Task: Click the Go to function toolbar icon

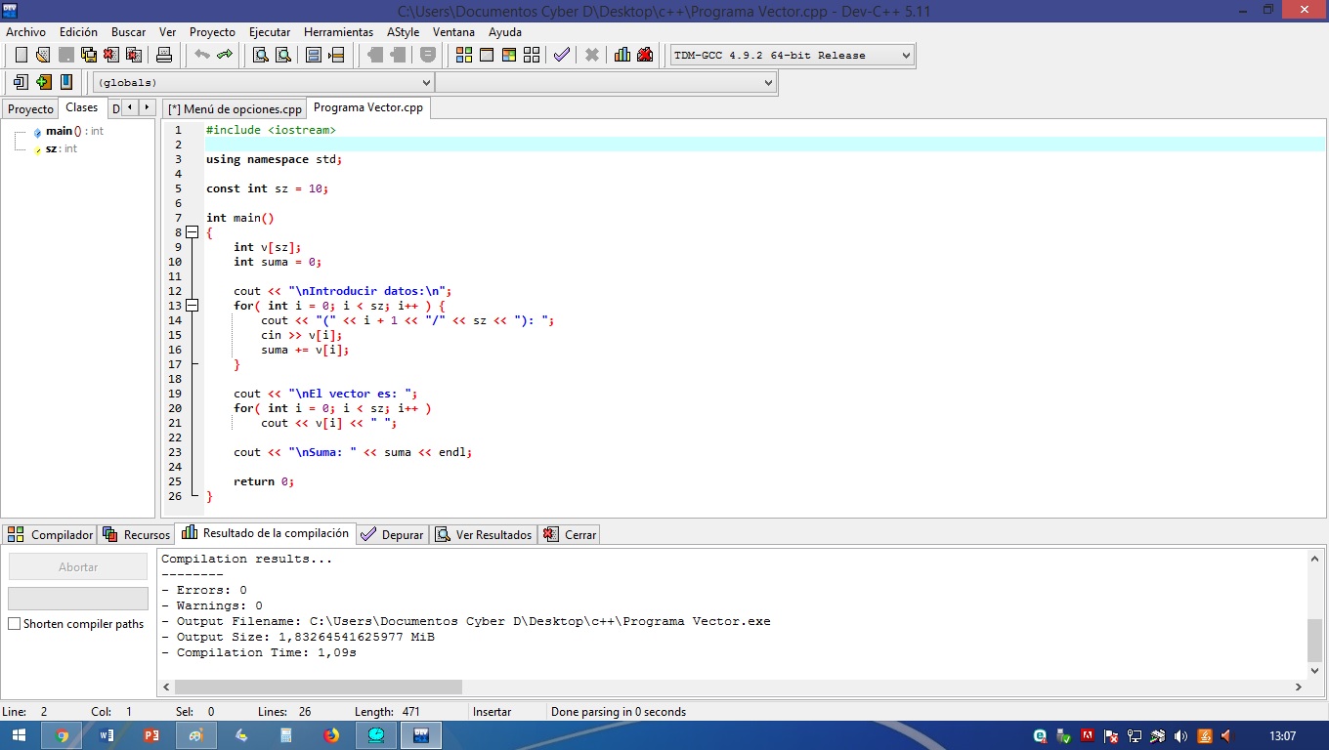Action: click(314, 55)
